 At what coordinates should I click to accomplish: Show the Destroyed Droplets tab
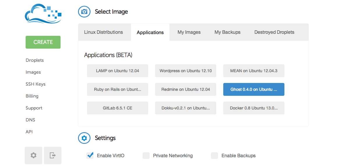274,32
